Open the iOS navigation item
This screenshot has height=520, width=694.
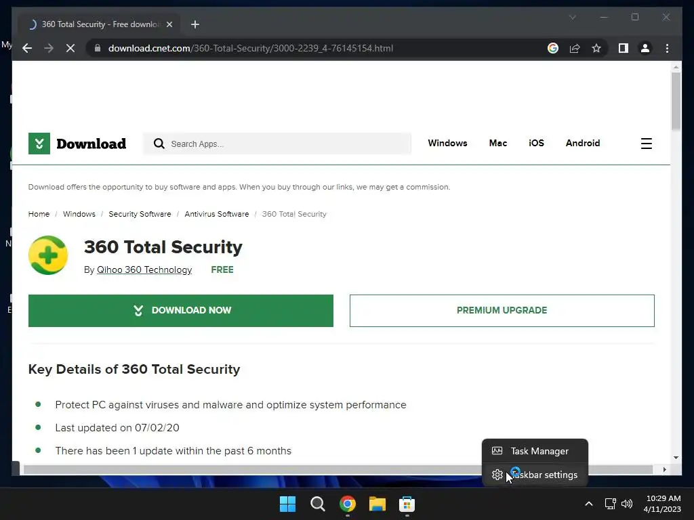pos(536,144)
